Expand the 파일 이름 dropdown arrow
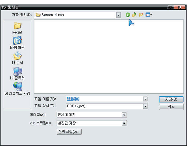The image size is (187, 150). tap(145, 99)
